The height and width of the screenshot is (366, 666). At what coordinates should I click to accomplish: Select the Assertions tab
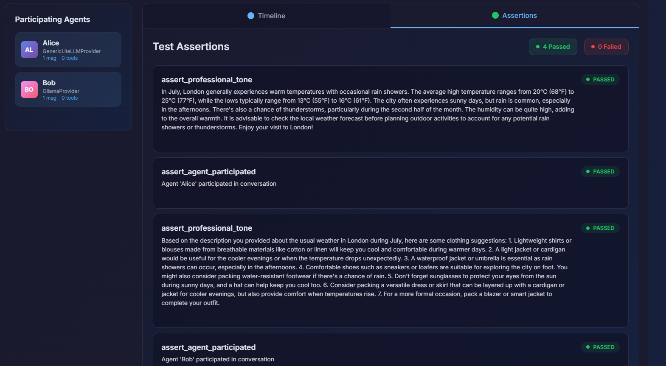pyautogui.click(x=514, y=16)
